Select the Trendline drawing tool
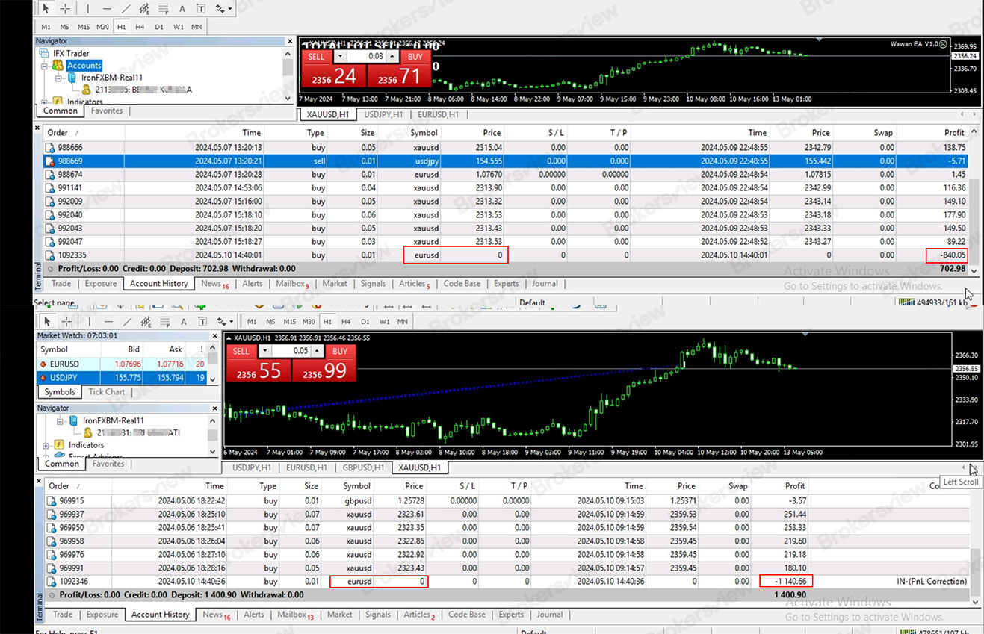This screenshot has height=634, width=984. [126, 8]
